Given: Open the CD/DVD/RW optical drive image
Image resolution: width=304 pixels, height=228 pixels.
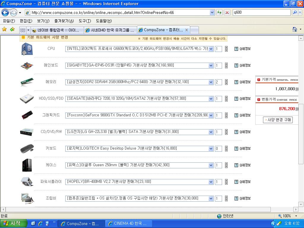Looking at the screenshot, I should (27, 132).
